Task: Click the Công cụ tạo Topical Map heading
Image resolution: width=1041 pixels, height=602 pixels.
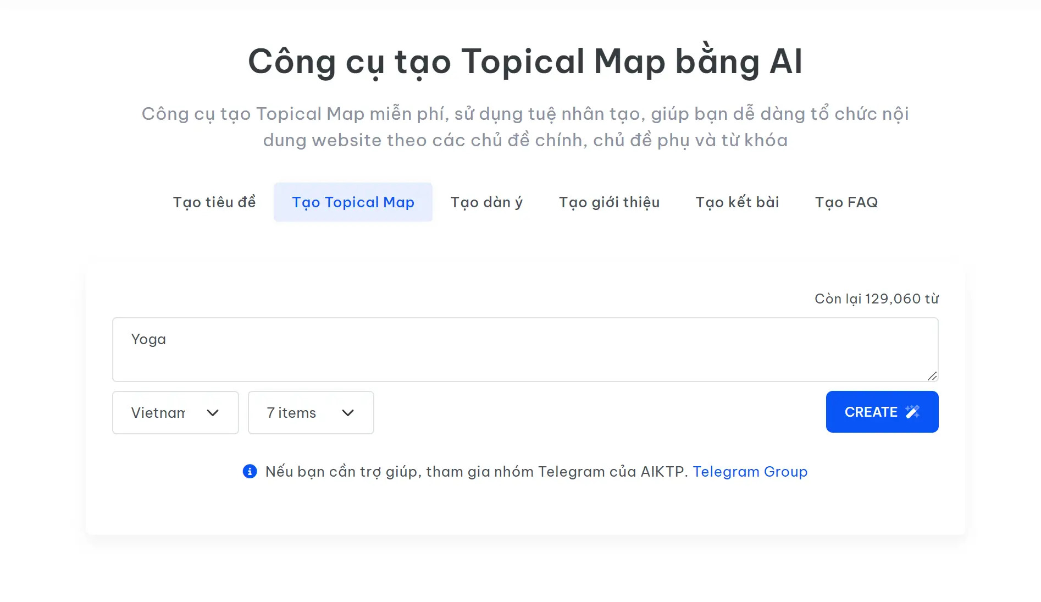Action: [525, 61]
